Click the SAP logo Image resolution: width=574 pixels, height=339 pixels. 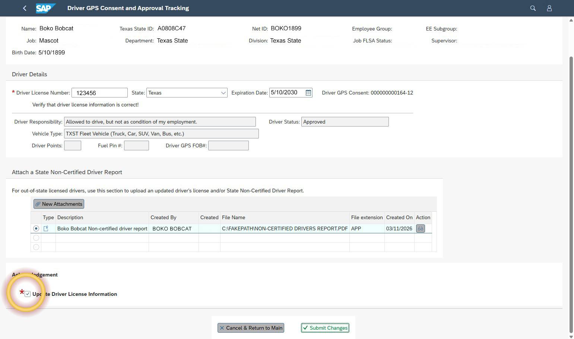(x=45, y=8)
